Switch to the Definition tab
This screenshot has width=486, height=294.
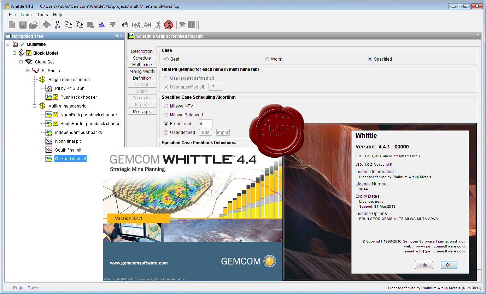pyautogui.click(x=142, y=78)
